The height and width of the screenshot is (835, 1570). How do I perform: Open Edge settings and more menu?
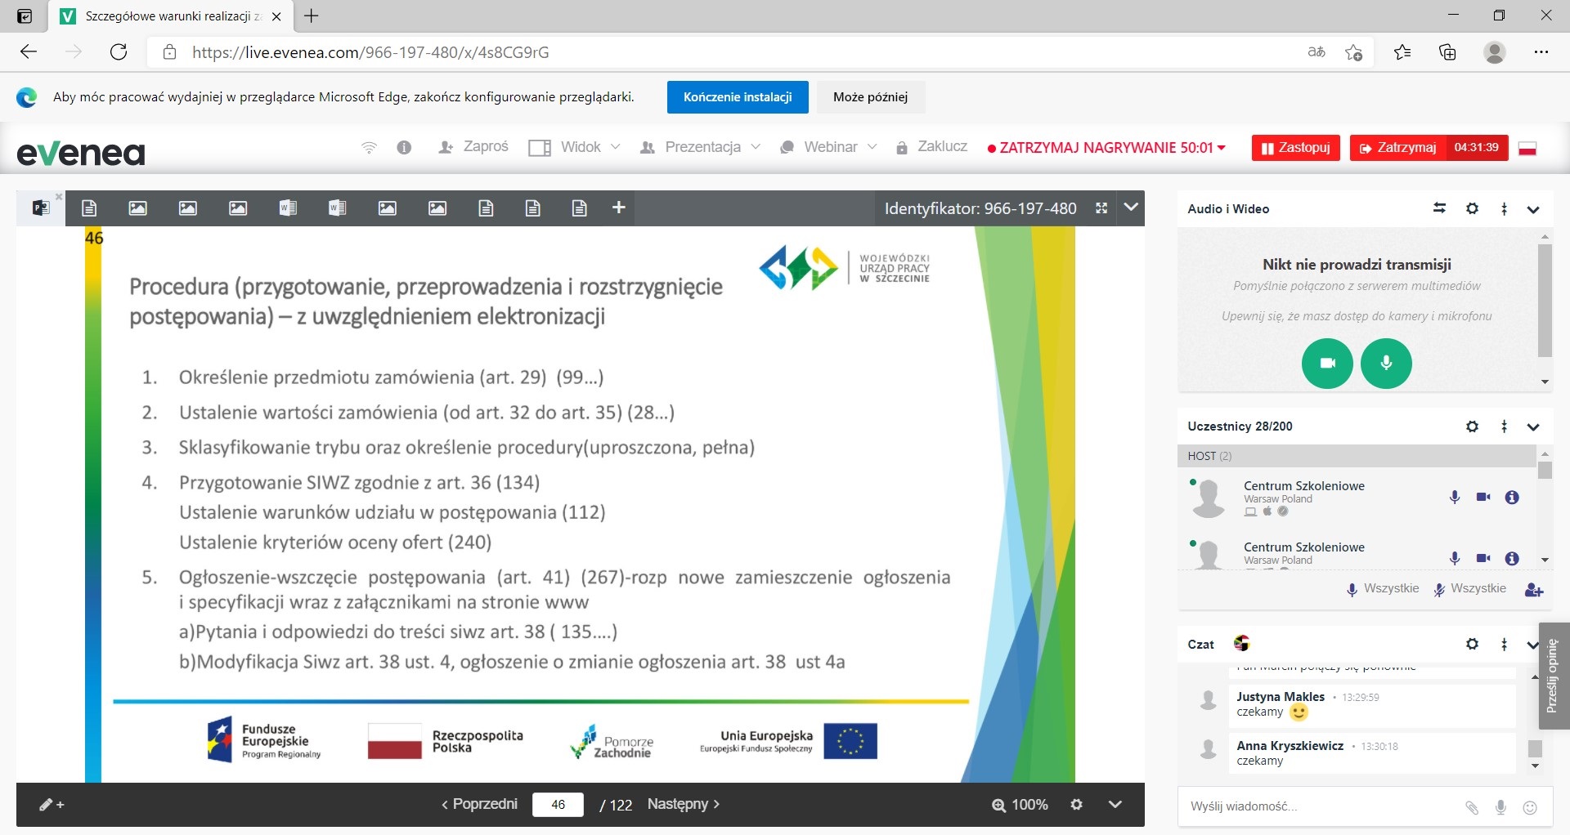[x=1541, y=52]
